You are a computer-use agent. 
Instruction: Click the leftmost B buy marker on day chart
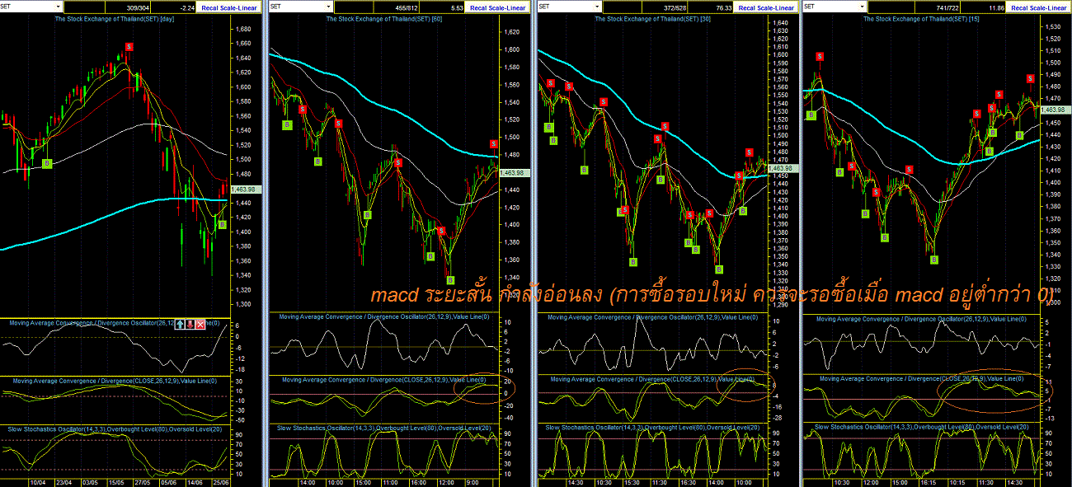(x=46, y=163)
